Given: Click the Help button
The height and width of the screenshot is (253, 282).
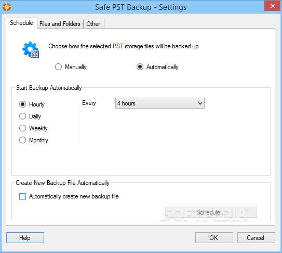Looking at the screenshot, I should tap(25, 238).
